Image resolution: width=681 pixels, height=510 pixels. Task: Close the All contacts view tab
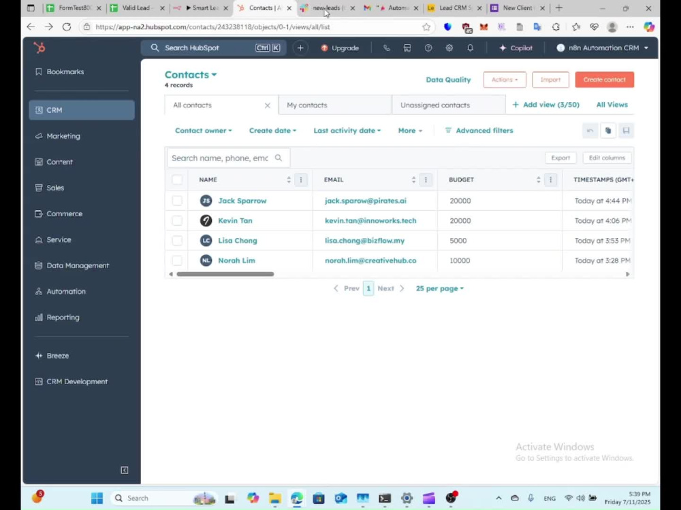point(268,105)
